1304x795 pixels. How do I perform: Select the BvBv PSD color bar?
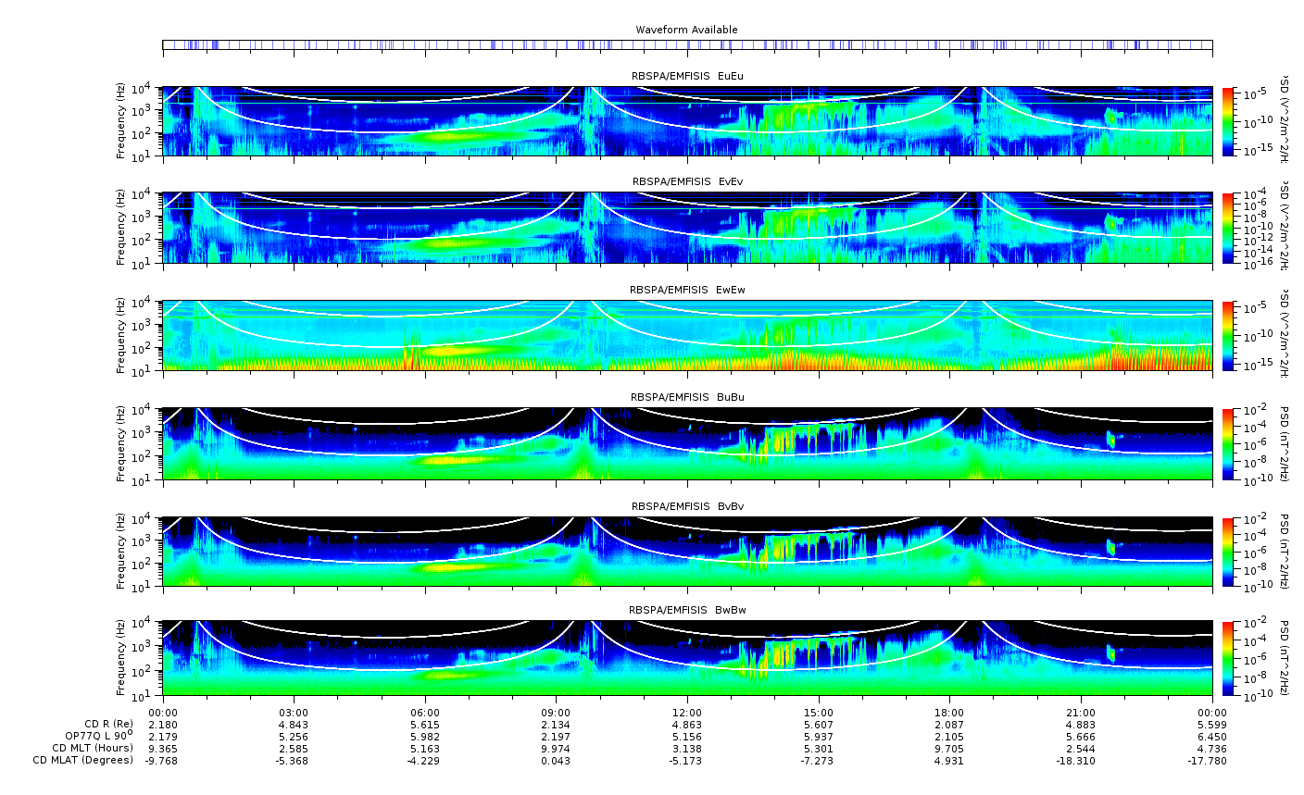click(1228, 552)
